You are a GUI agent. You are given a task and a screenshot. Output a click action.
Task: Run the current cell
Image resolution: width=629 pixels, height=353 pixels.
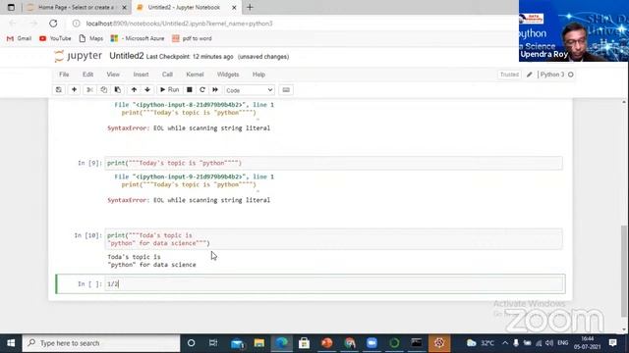pyautogui.click(x=169, y=89)
